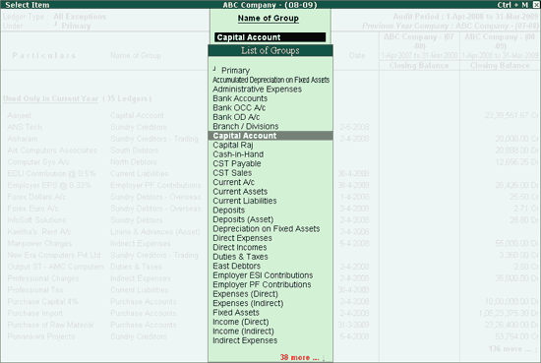This screenshot has height=363, width=541.
Task: Choose the Fixed Assets group
Action: [x=236, y=313]
